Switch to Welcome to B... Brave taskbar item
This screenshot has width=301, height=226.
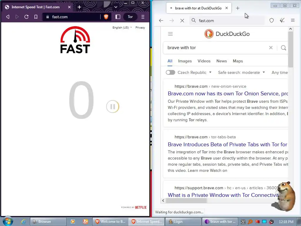(x=110, y=222)
